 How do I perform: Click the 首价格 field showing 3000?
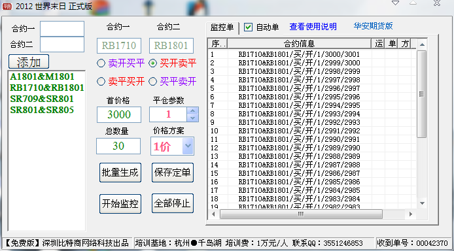click(119, 114)
